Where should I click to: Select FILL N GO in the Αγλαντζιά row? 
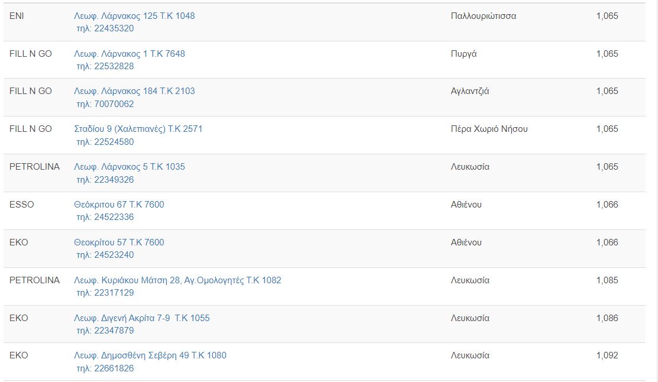[x=31, y=91]
